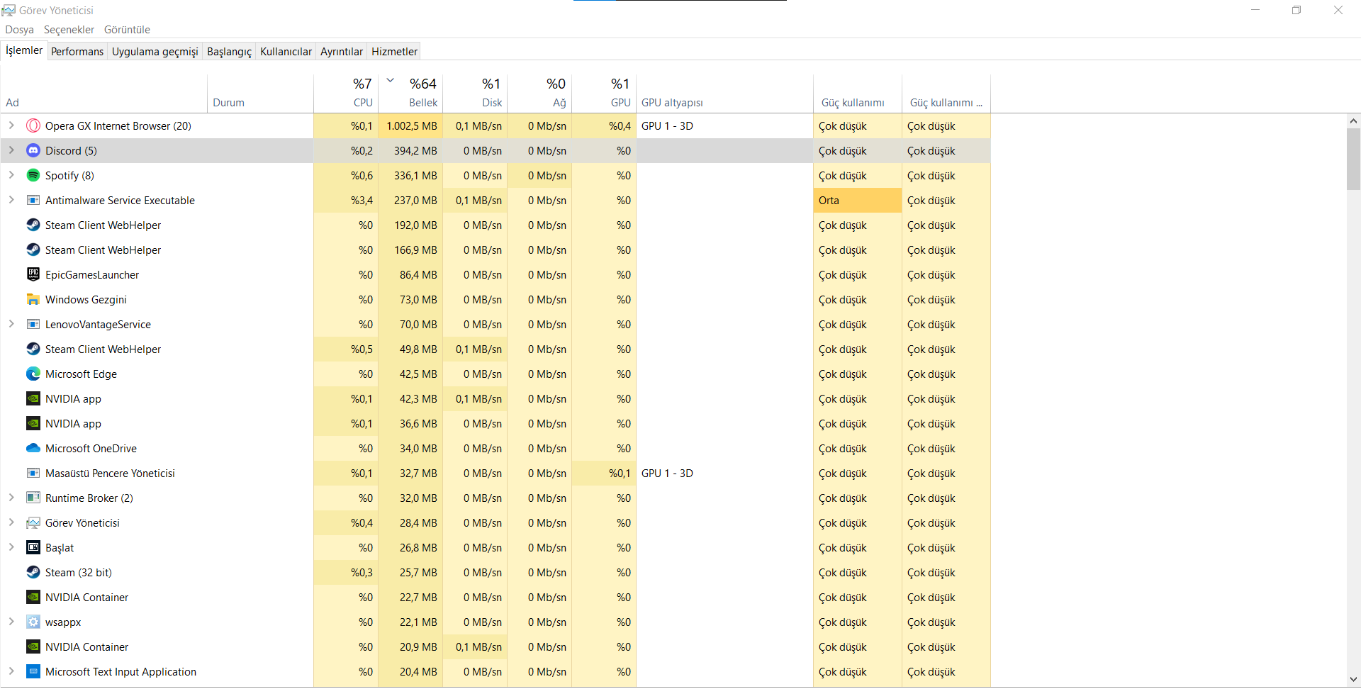Click the Steam (32 bit) icon
This screenshot has width=1361, height=689.
pos(33,573)
